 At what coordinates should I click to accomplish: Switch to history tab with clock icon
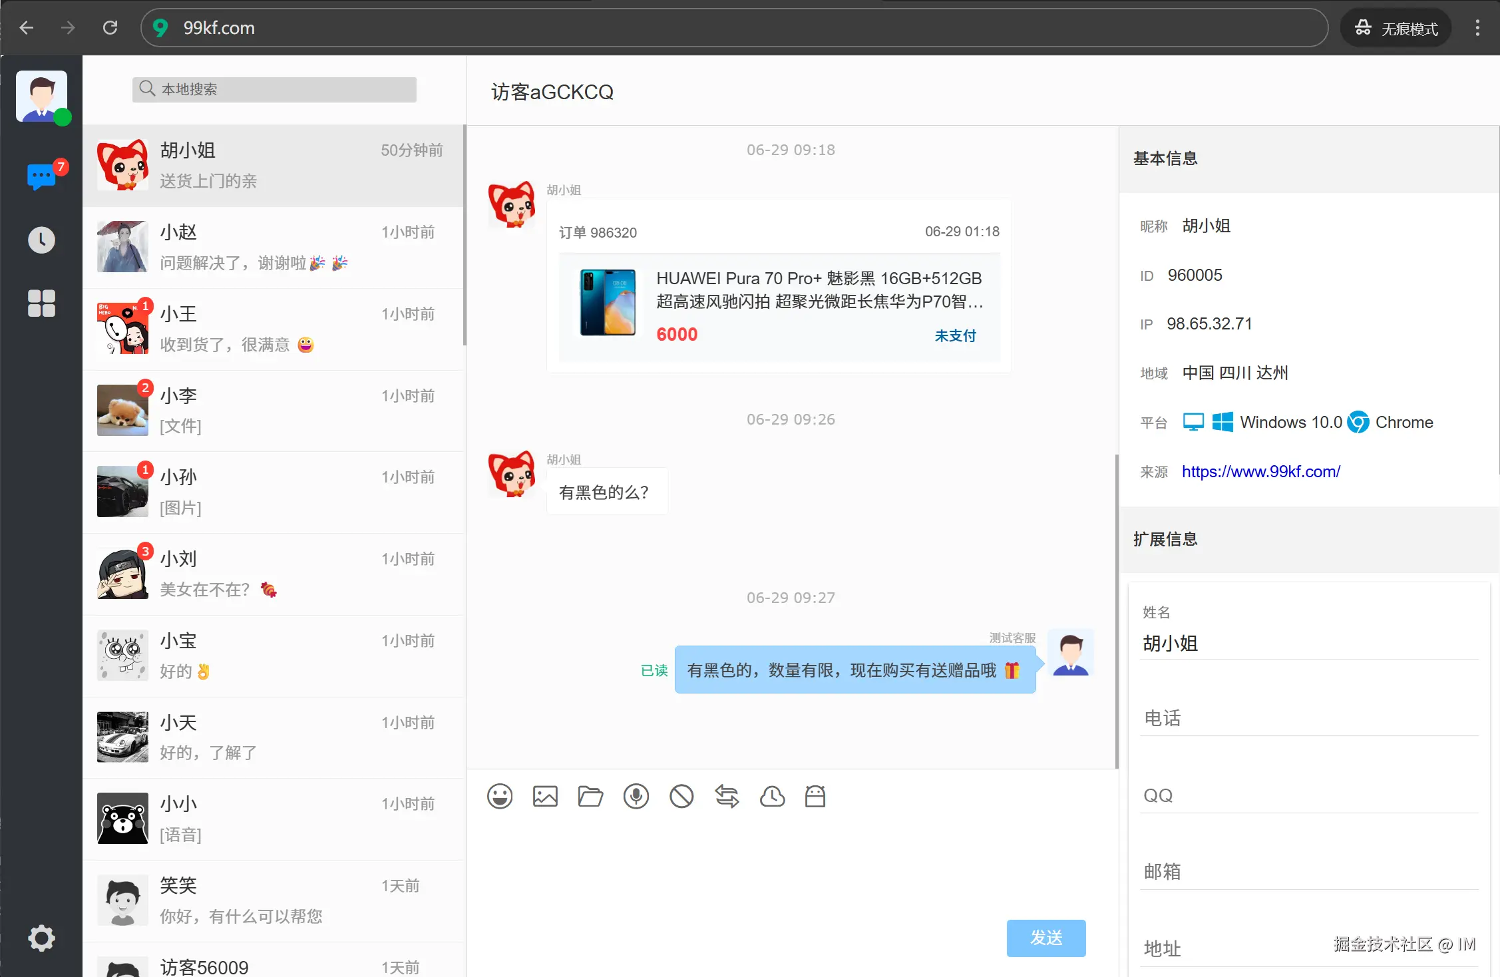[41, 240]
